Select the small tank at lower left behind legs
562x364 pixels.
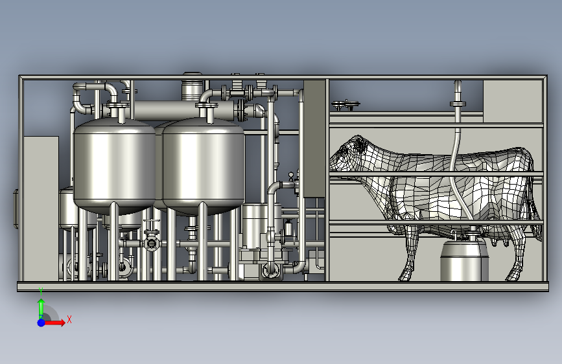point(68,210)
